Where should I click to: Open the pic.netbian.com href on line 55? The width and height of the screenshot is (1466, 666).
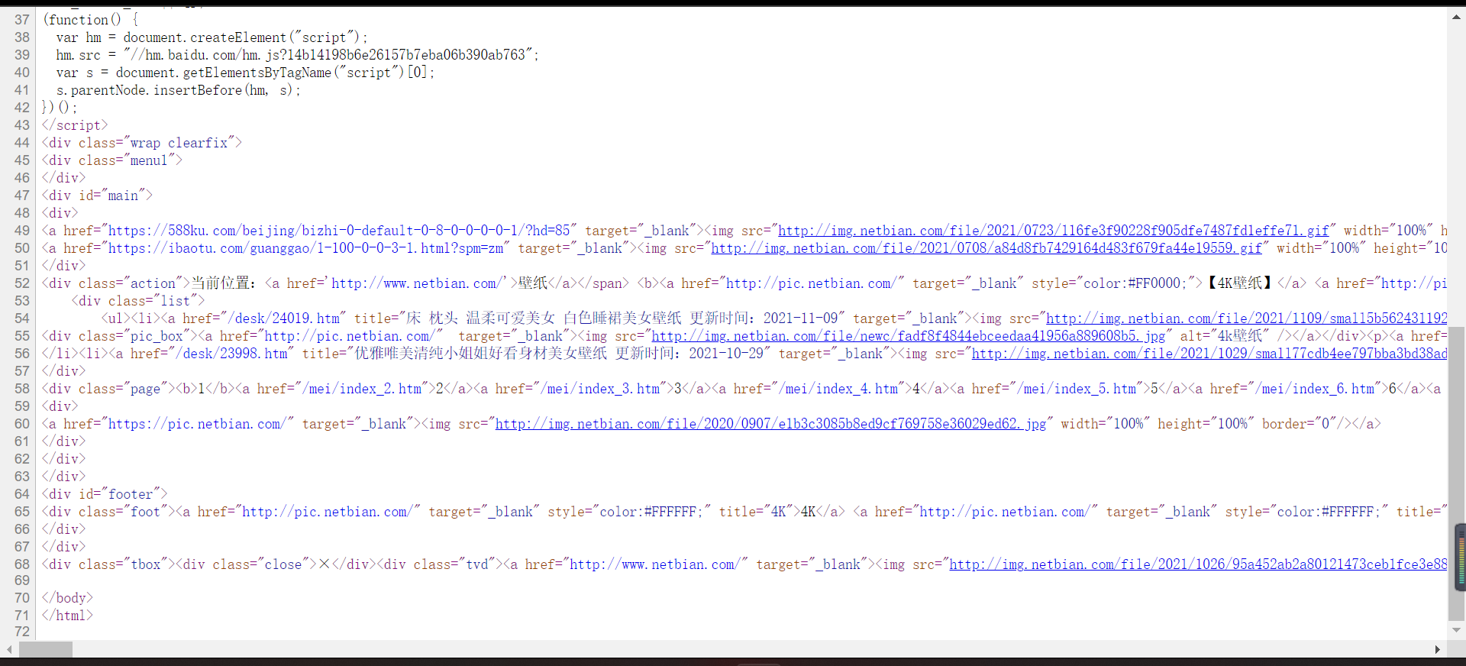pos(350,336)
